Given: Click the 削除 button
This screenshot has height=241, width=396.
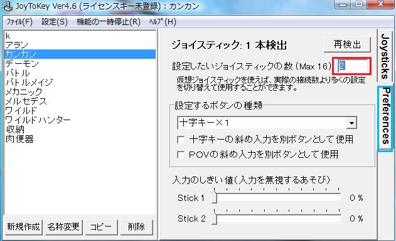Looking at the screenshot, I should pyautogui.click(x=136, y=227).
